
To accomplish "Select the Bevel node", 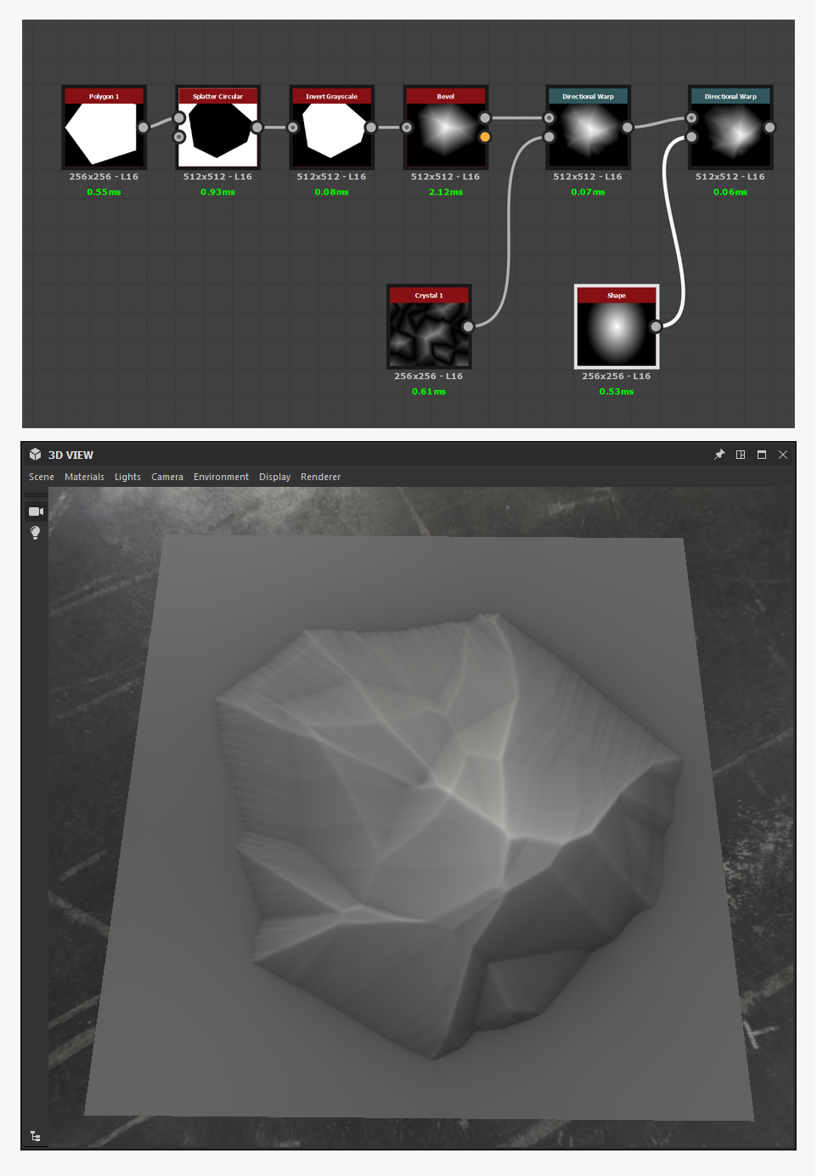I will (x=445, y=127).
